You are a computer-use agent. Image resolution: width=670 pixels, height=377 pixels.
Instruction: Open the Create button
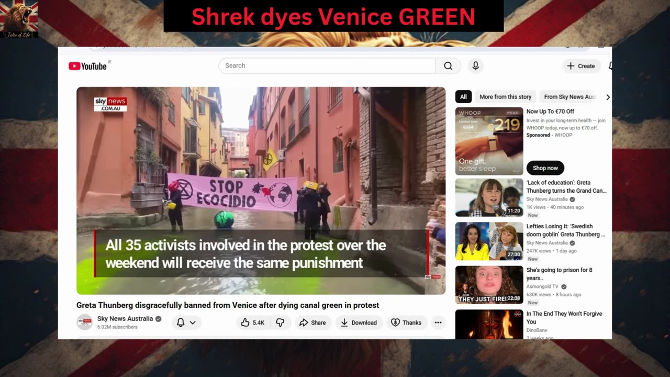581,66
